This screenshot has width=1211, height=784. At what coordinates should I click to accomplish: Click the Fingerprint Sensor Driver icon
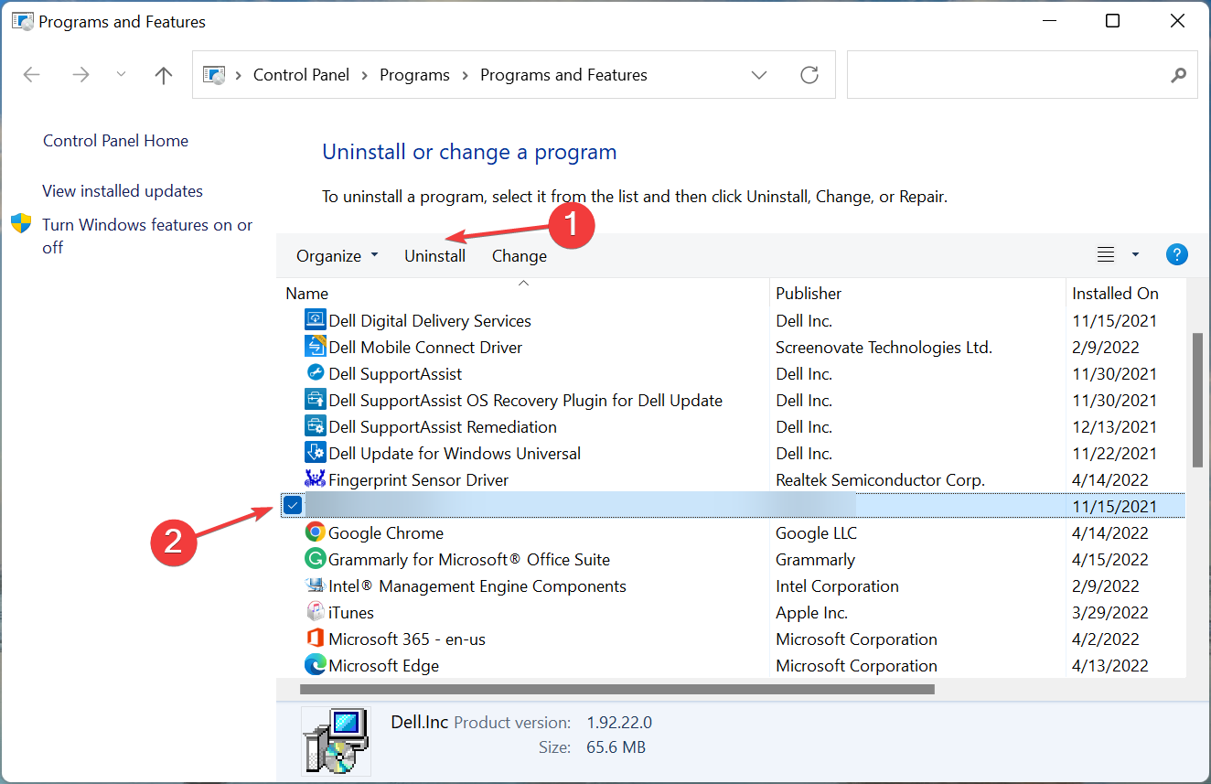pyautogui.click(x=315, y=479)
